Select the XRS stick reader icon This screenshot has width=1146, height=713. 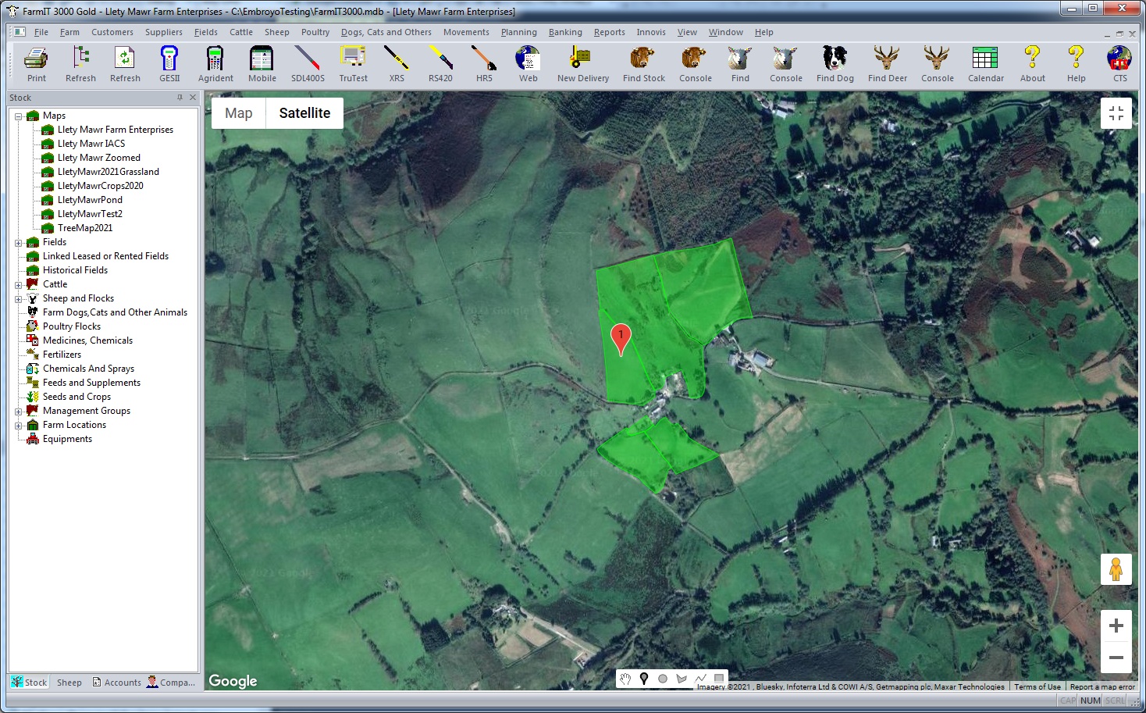click(x=397, y=63)
